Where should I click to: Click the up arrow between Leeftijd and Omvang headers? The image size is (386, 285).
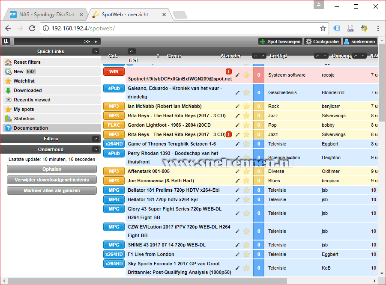pos(318,56)
